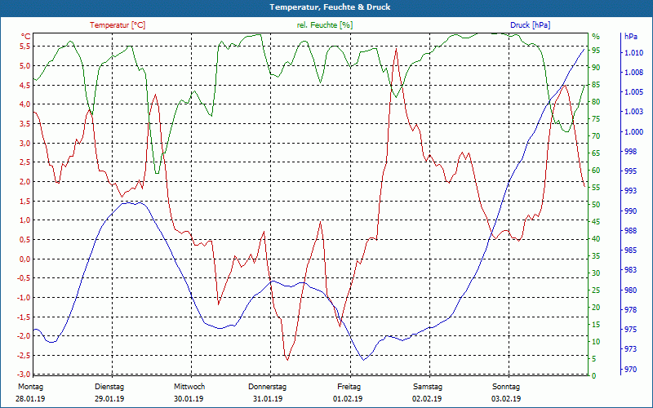The height and width of the screenshot is (408, 653).
Task: Click the blue 'hPa' unit label atop the pressure axis
Action: tap(630, 37)
